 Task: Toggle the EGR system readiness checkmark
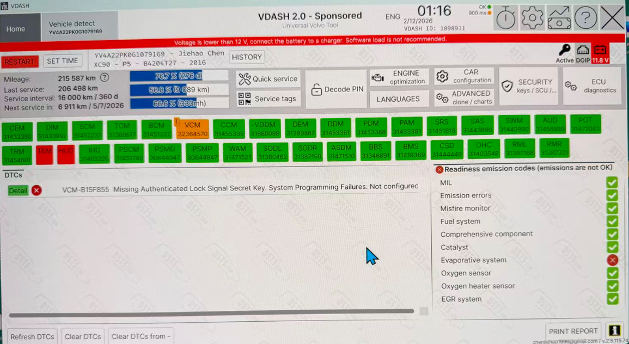(x=612, y=299)
